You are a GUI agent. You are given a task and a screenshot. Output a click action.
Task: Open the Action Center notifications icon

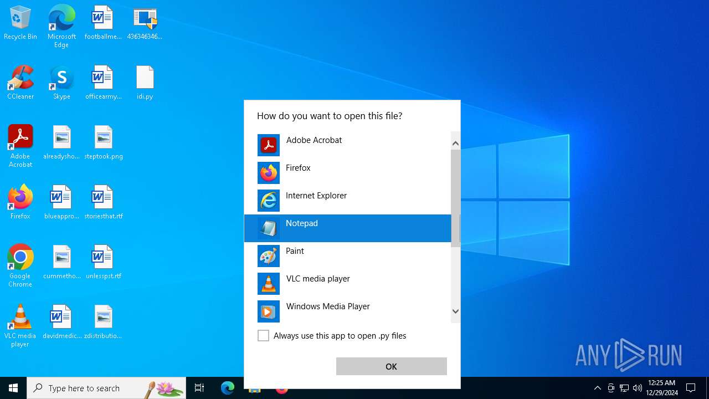(691, 388)
